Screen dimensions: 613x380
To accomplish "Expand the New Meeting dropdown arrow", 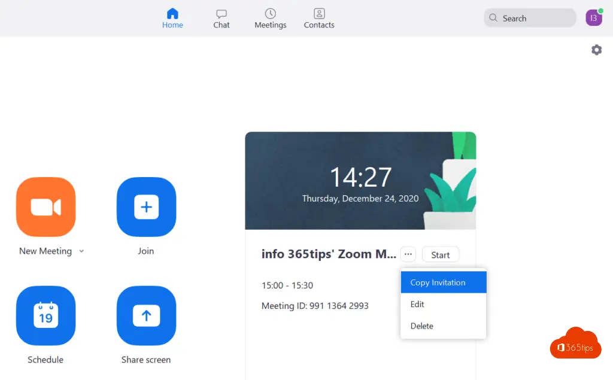I will coord(81,251).
